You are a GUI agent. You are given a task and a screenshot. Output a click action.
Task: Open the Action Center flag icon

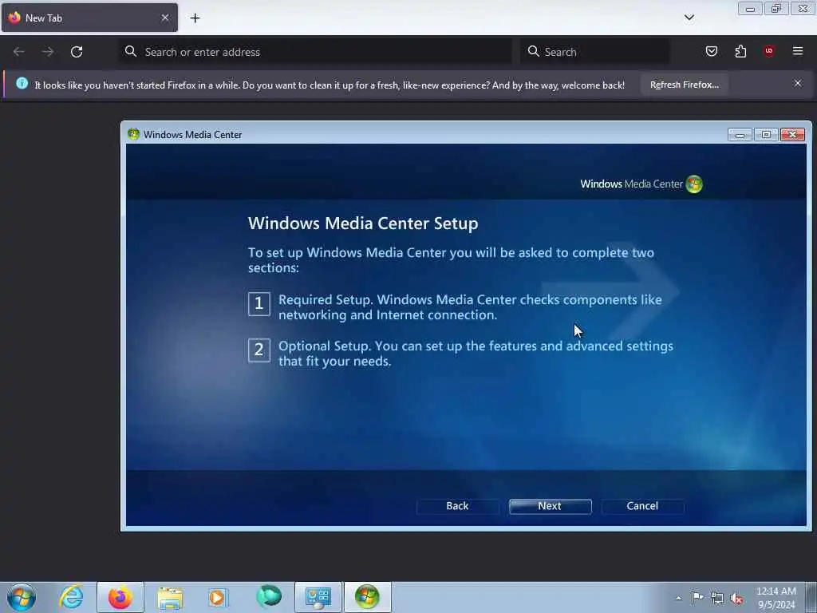coord(697,597)
